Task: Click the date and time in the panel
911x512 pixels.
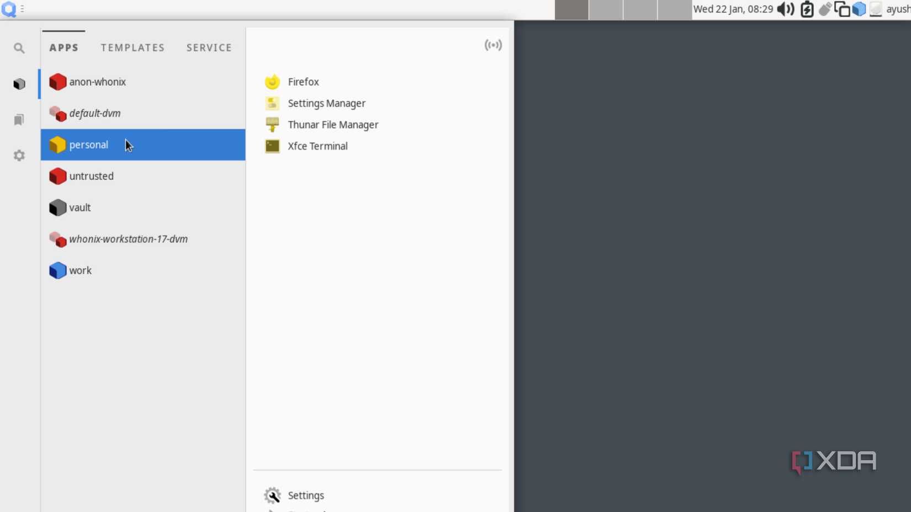Action: click(733, 9)
